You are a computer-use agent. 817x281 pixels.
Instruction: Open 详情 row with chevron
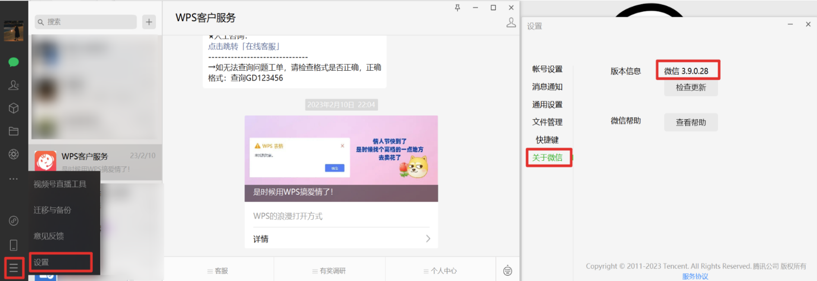point(341,239)
